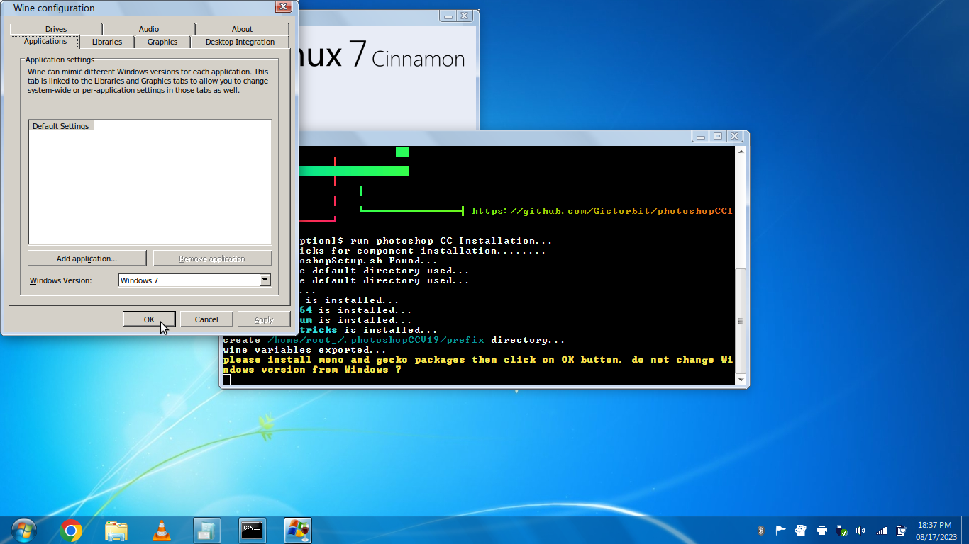This screenshot has height=544, width=969.
Task: Open the volume speaker tray icon
Action: [861, 530]
